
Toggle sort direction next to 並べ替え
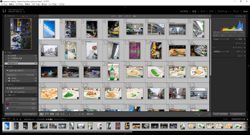76,114
